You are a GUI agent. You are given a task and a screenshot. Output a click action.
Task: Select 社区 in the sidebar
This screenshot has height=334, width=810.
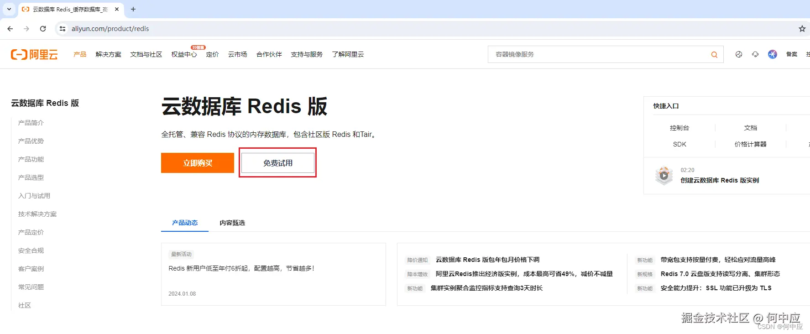pos(25,305)
